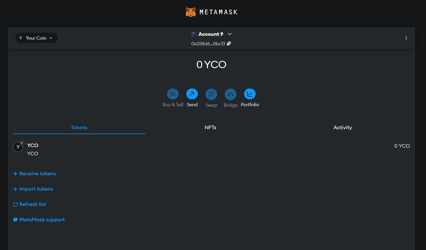This screenshot has height=250, width=426.
Task: Switch to the Activity tab
Action: click(343, 127)
